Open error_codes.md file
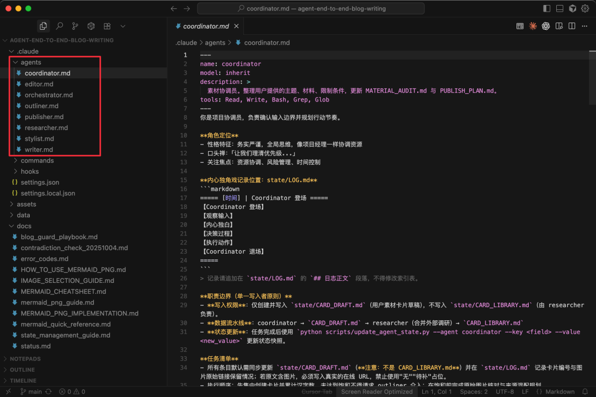 click(x=84, y=259)
